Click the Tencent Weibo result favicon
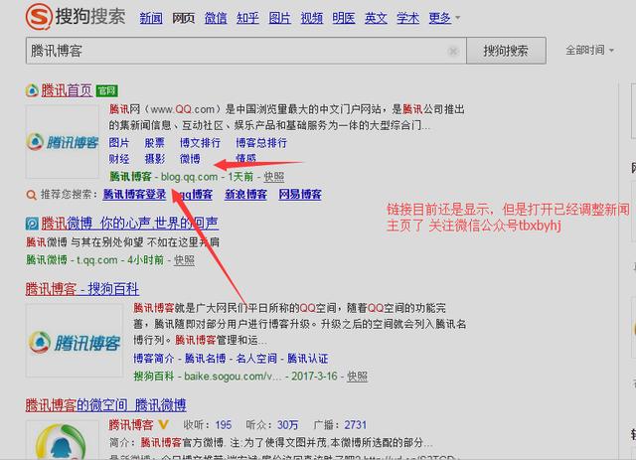 pos(32,224)
